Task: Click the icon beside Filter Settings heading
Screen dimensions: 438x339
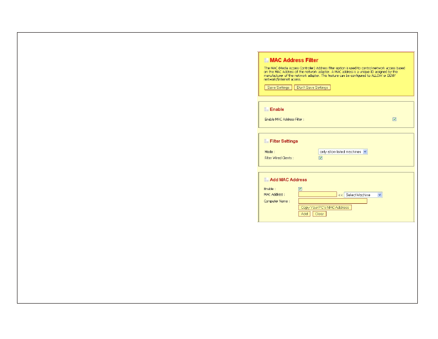Action: pyautogui.click(x=266, y=141)
